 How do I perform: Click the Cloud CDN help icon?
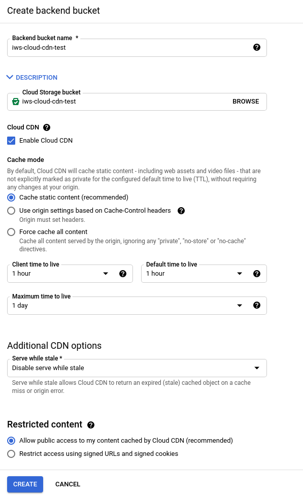coord(47,127)
